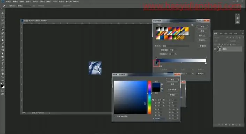Viewport: 246px width, 134px height.
Task: Select the Pen tool
Action: click(x=2, y=60)
